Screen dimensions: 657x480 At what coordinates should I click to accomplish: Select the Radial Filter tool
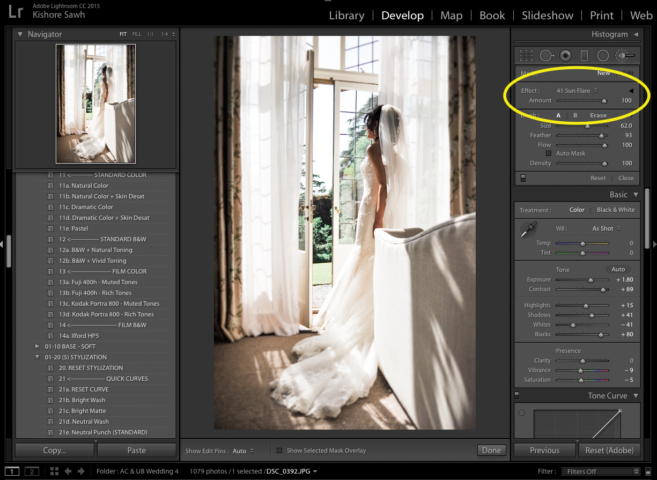click(603, 55)
